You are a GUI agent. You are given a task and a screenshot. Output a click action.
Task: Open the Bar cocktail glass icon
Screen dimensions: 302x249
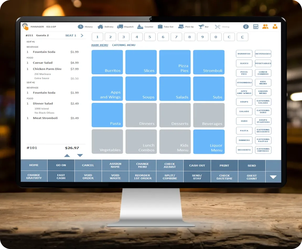click(201, 27)
